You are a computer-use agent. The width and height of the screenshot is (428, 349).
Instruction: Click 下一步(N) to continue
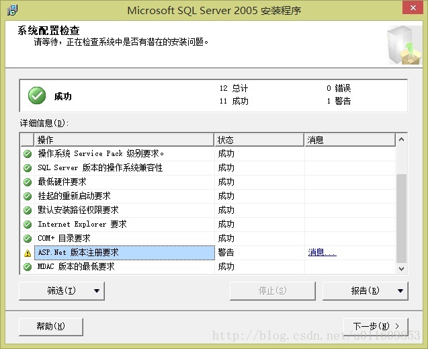pyautogui.click(x=376, y=326)
